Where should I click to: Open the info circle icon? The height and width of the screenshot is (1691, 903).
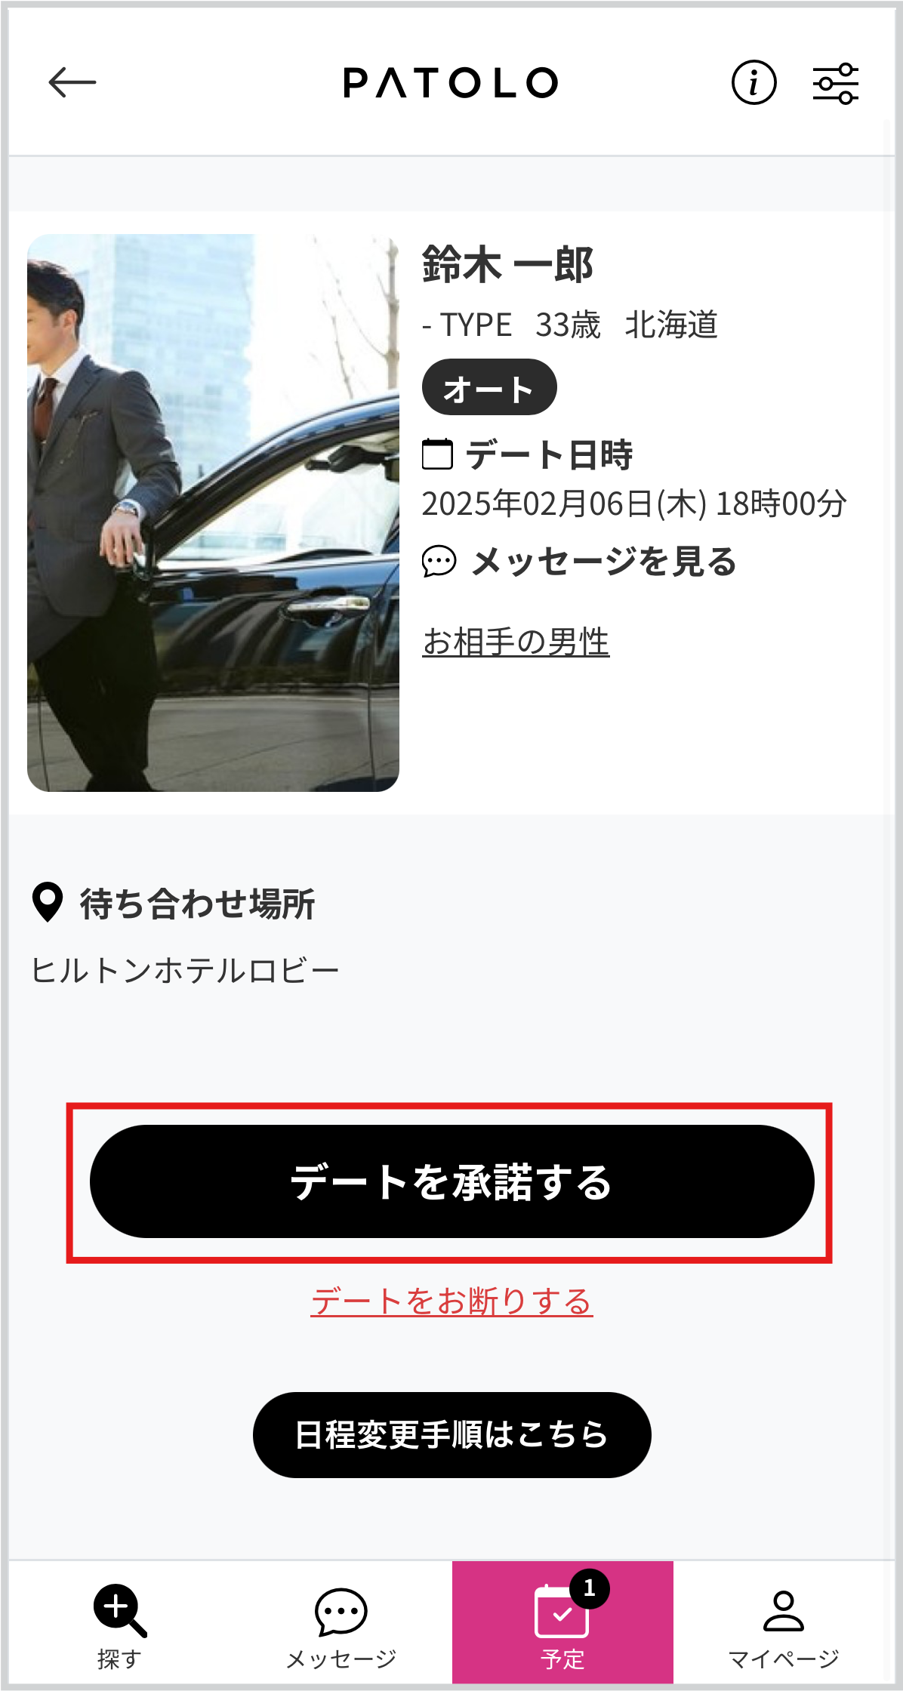[754, 82]
